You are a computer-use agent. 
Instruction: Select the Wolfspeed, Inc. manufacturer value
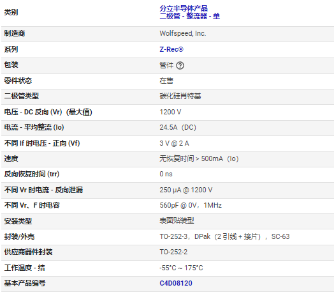click(x=182, y=33)
